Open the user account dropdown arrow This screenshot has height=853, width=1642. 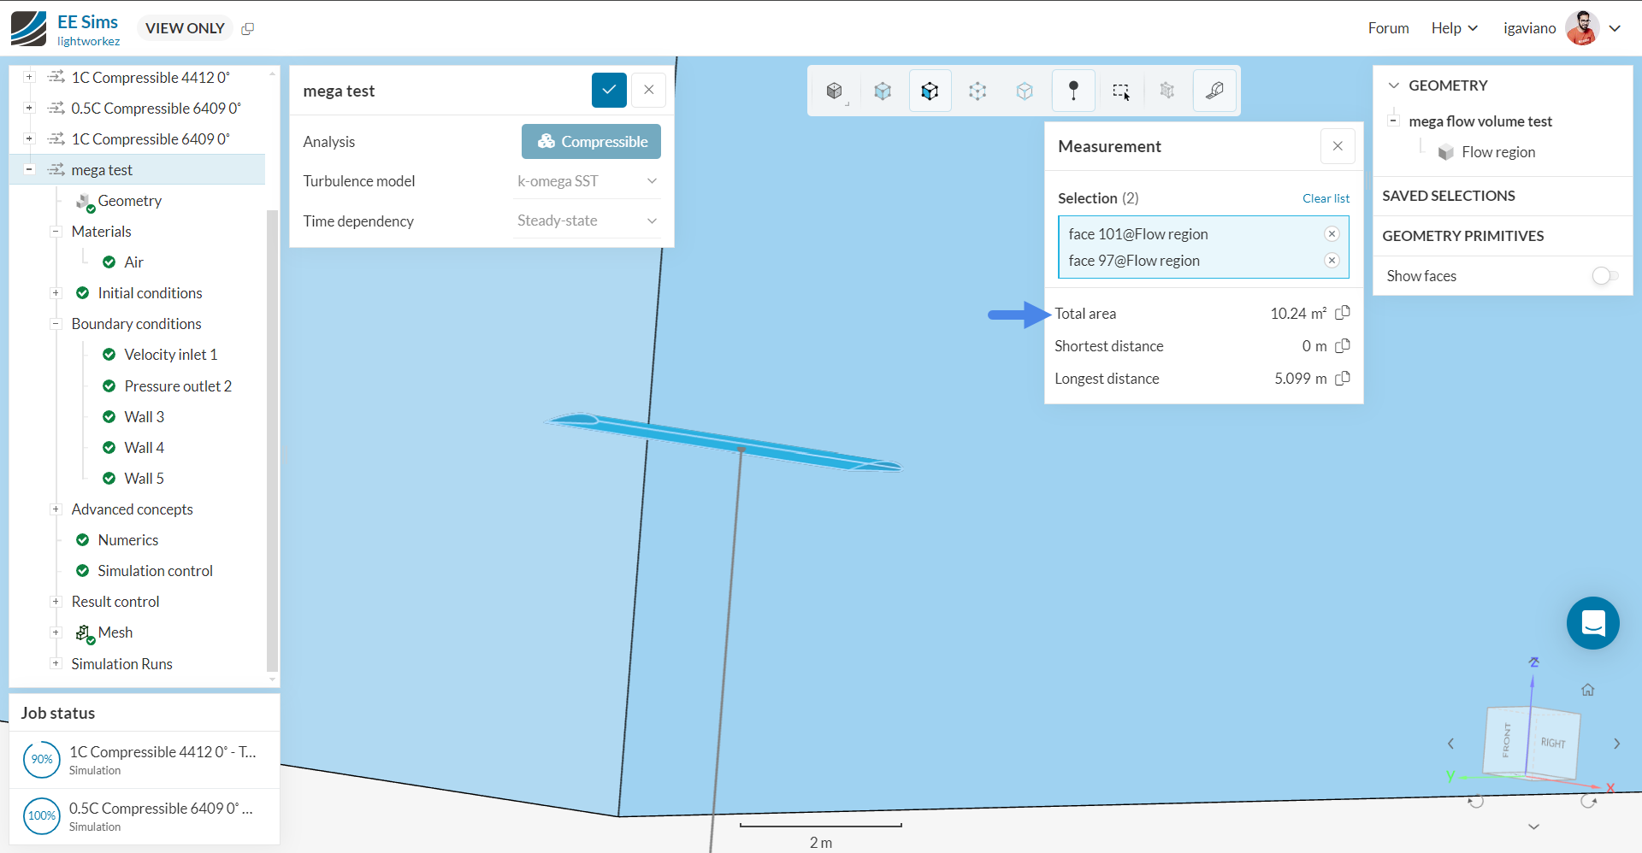click(x=1615, y=28)
